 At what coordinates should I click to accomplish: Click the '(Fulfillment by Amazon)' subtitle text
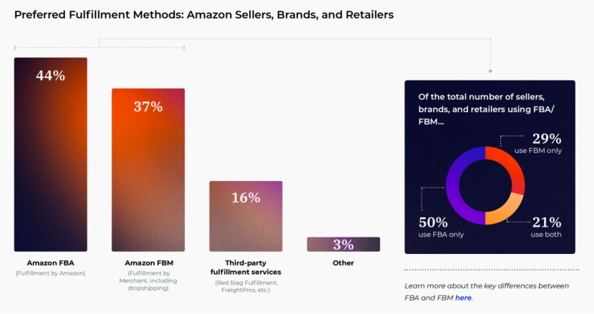51,274
